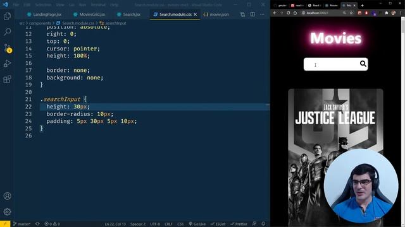Click the cursor: pointer line
Viewport: 405px width, 227px height.
(x=73, y=49)
